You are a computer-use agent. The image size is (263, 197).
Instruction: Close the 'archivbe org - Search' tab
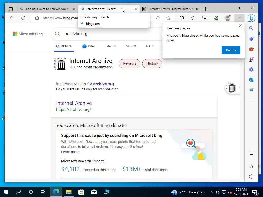[136, 9]
